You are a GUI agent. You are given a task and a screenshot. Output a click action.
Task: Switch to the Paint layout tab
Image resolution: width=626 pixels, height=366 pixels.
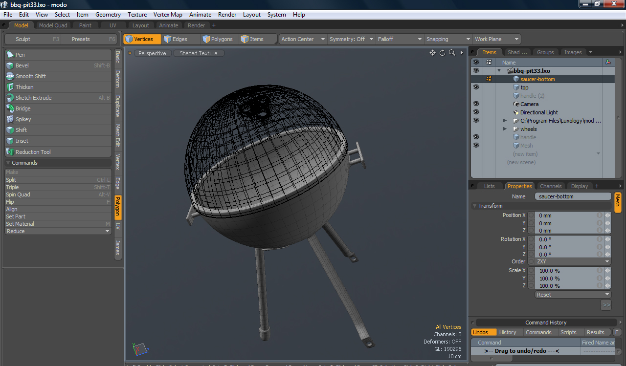85,25
